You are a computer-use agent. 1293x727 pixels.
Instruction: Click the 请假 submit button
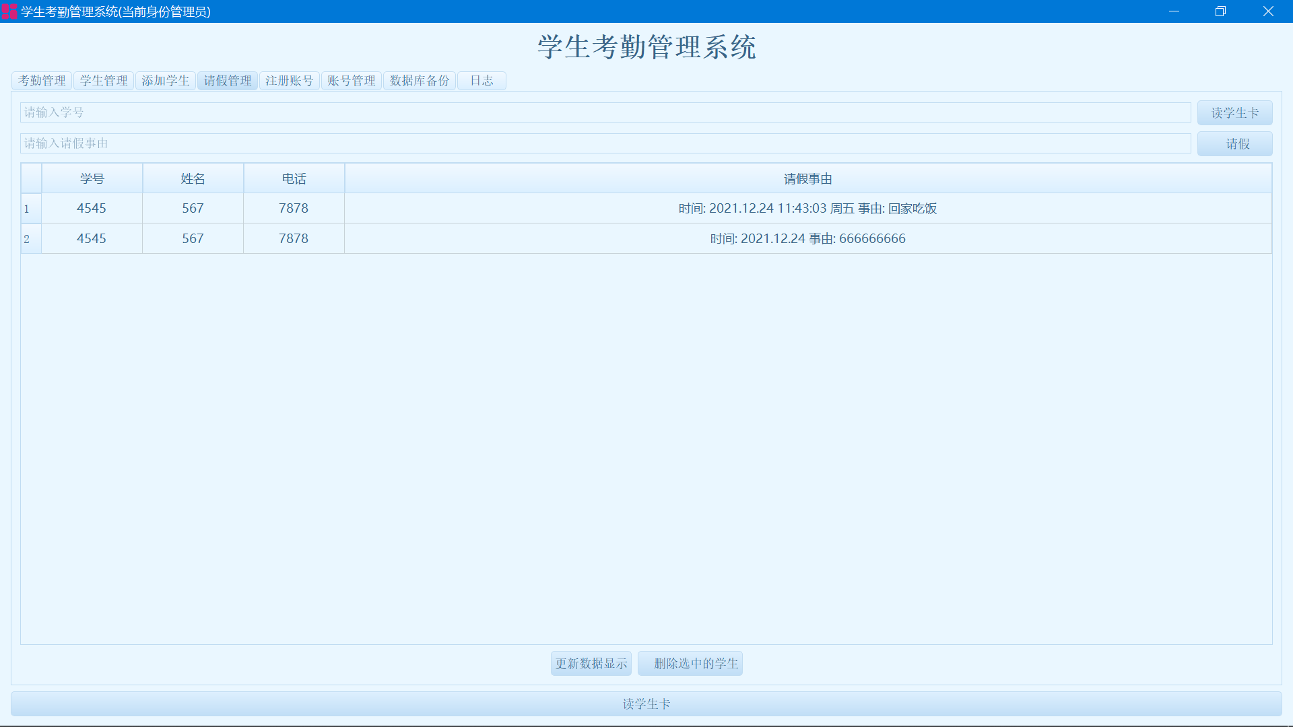(x=1234, y=144)
